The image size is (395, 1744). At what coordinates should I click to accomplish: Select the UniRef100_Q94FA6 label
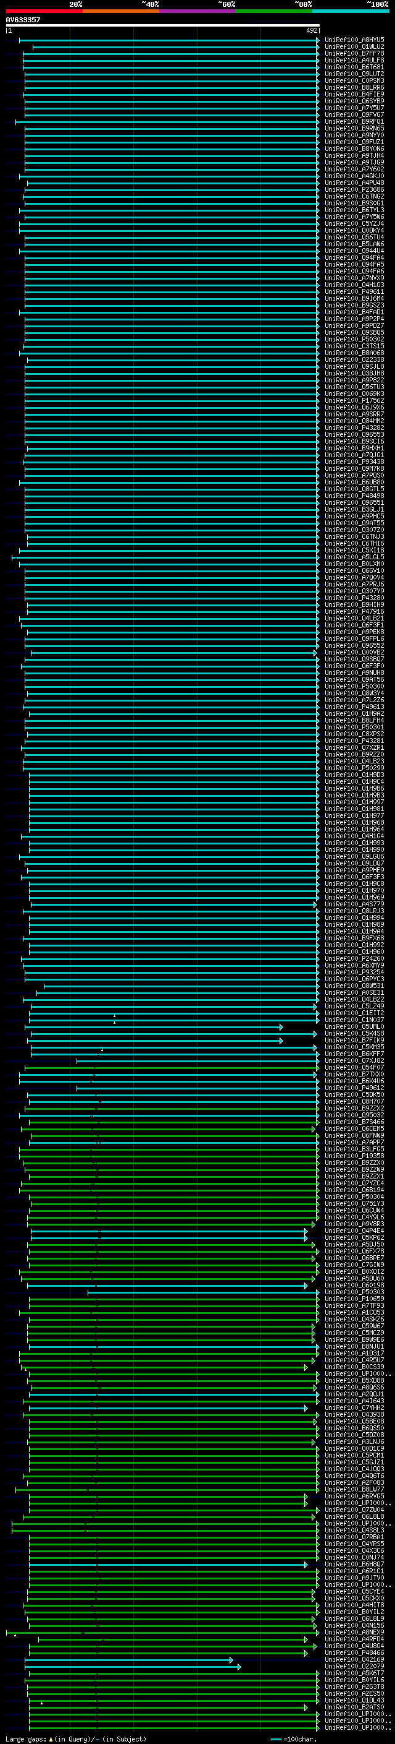coord(354,272)
